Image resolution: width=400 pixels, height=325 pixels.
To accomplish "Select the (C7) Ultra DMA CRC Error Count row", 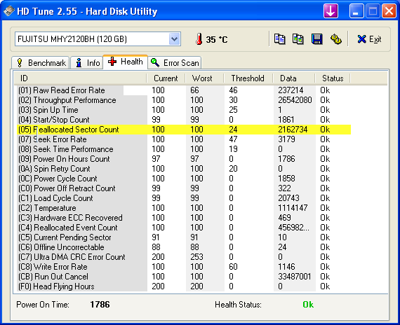I will point(184,257).
